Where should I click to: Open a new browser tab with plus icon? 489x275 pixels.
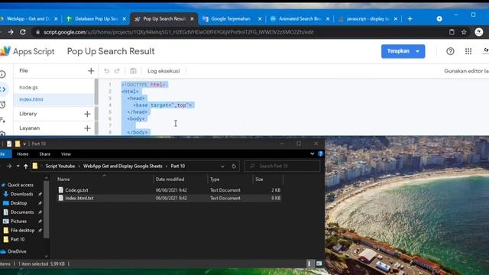410,19
